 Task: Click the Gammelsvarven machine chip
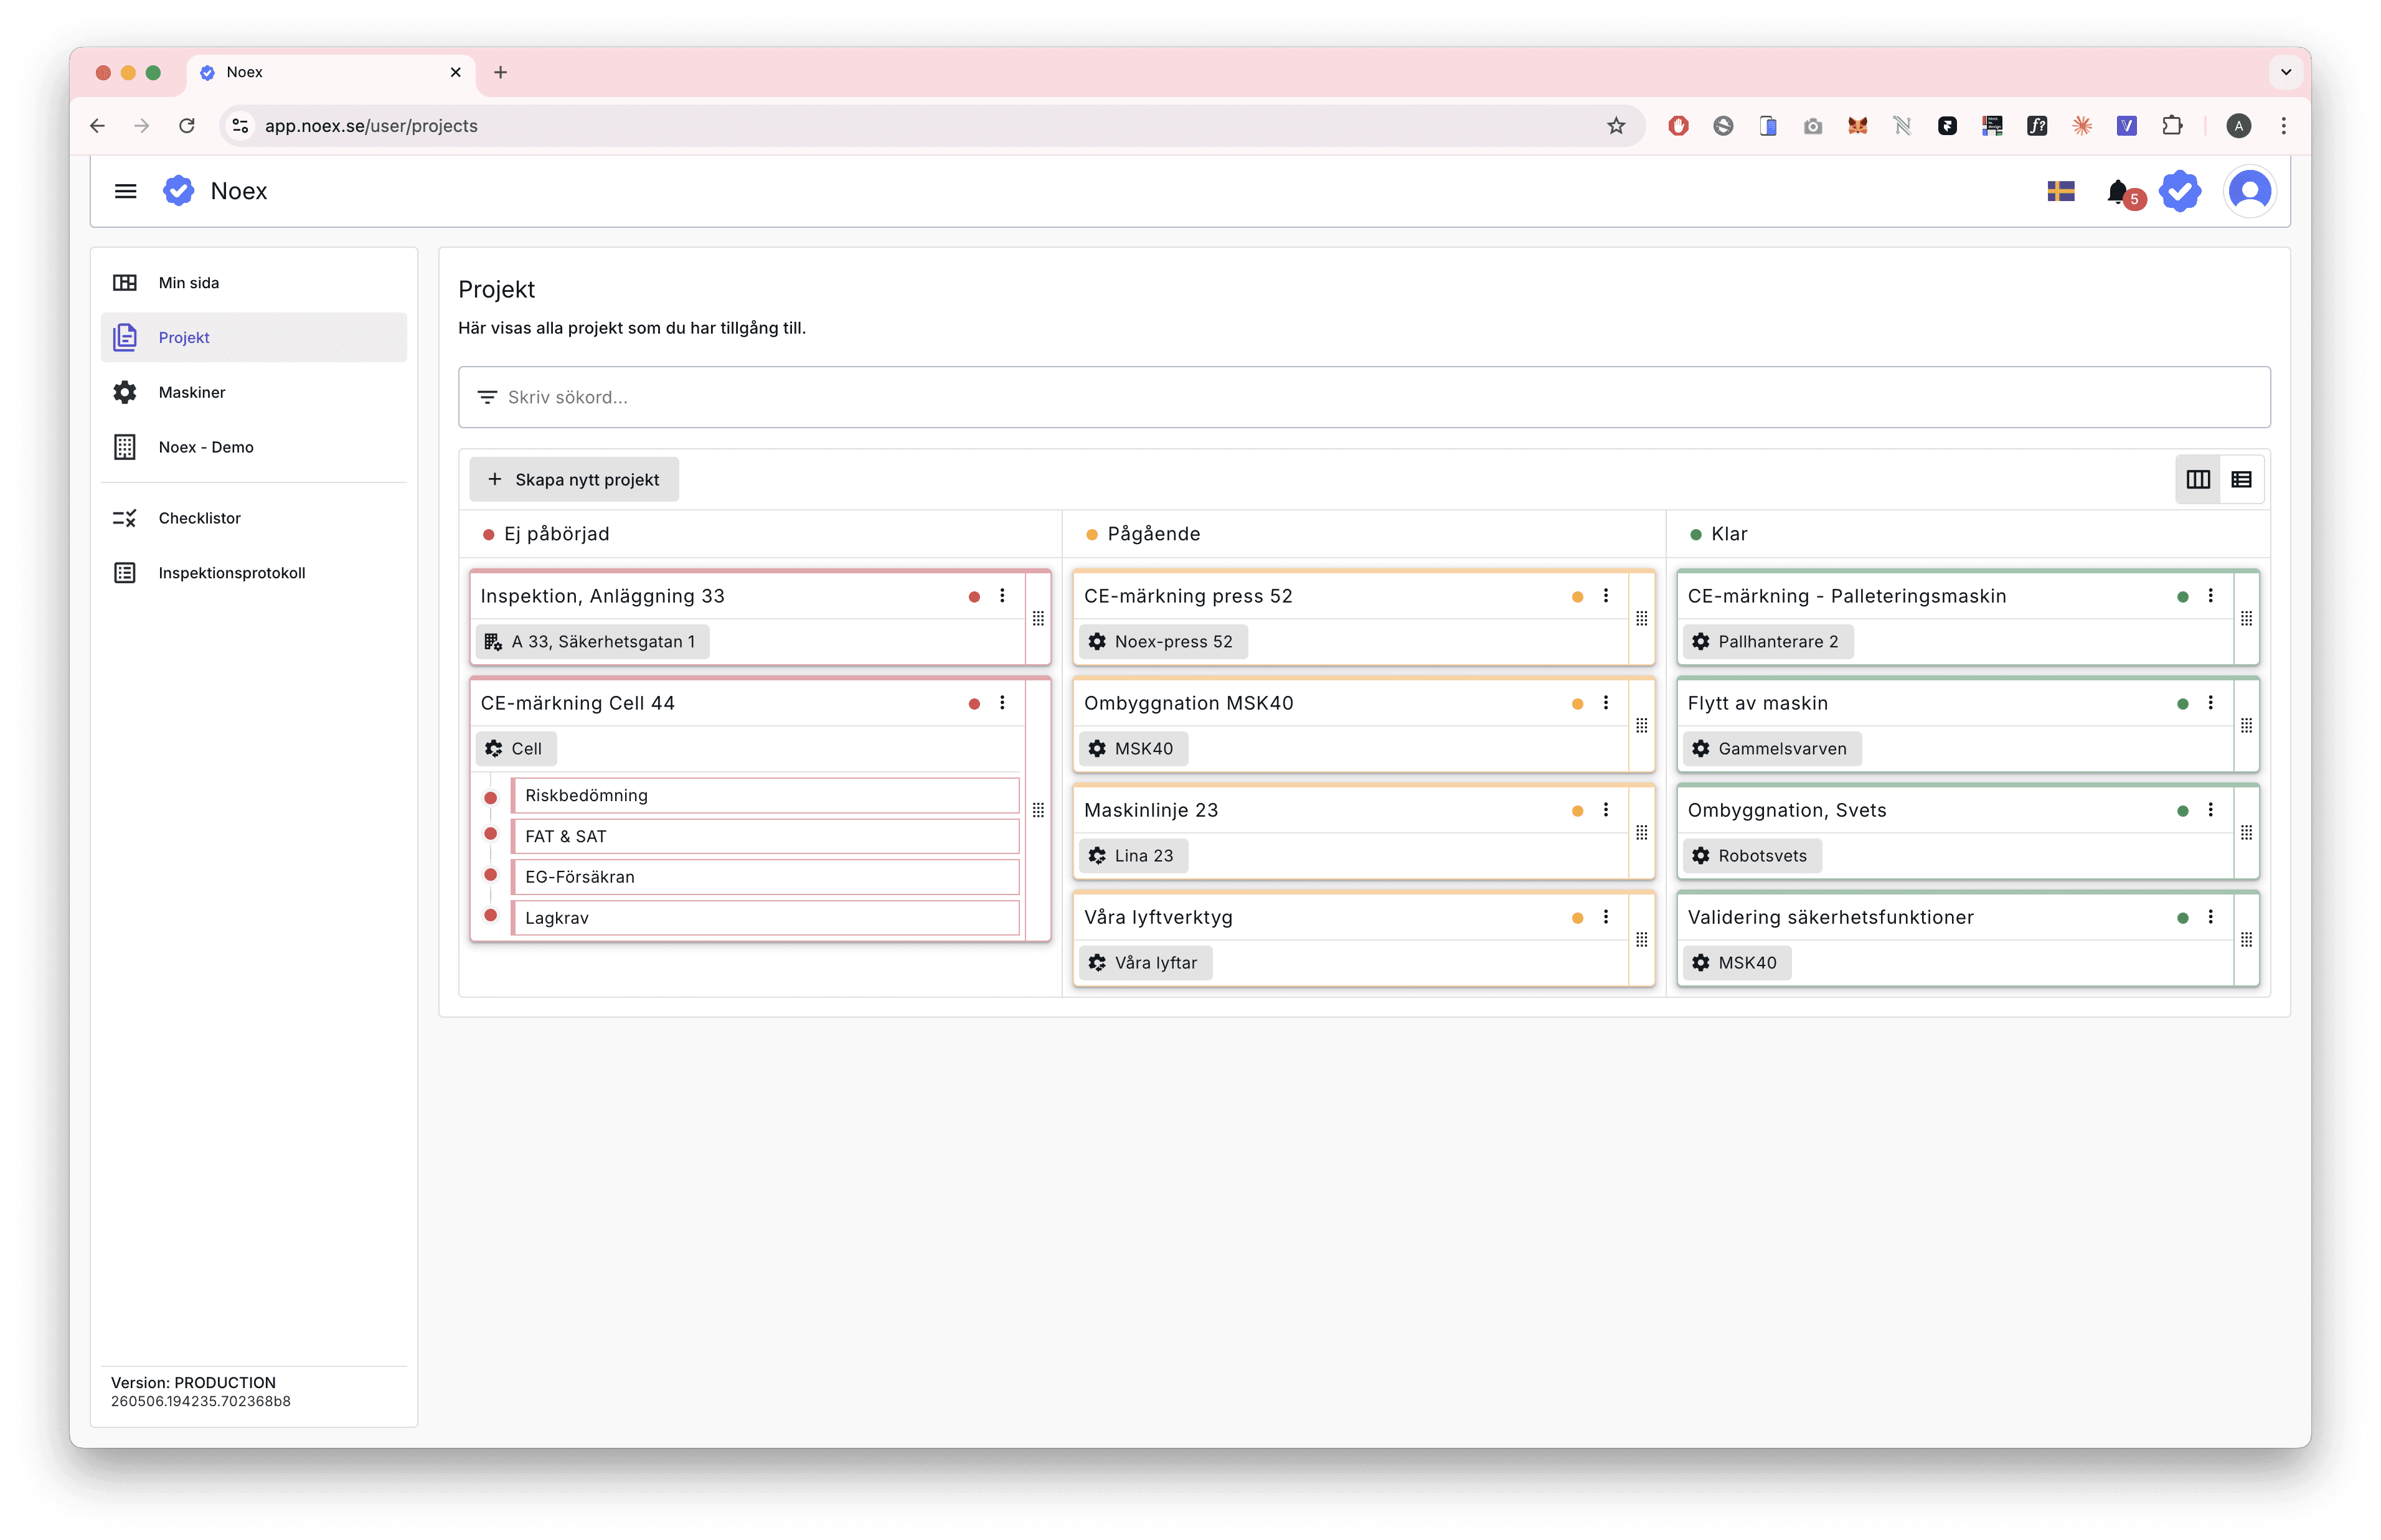(1771, 749)
